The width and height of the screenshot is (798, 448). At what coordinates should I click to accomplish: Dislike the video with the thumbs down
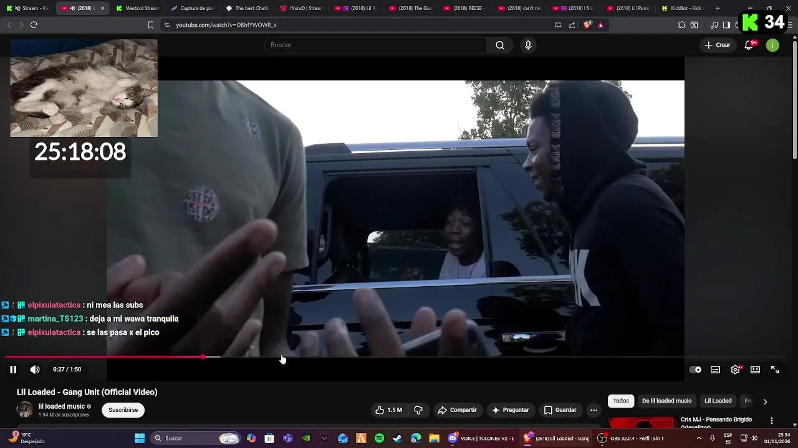(x=418, y=410)
